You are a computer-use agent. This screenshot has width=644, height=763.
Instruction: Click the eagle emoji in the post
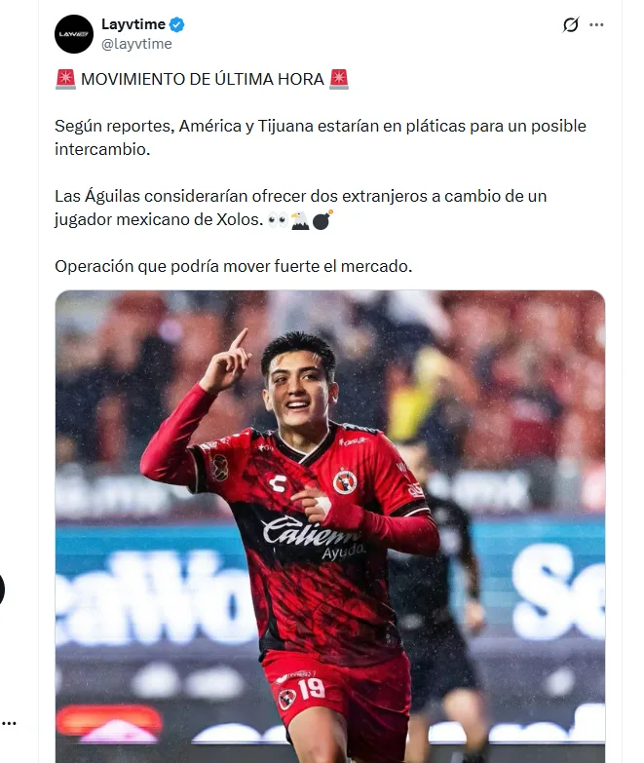(x=300, y=220)
